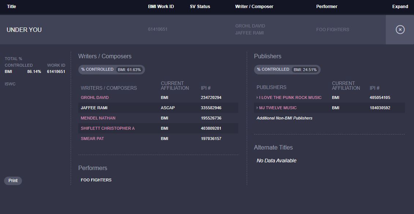Expand I Love The Punk Rock Music publisher
Screen dimensions: 414x214
click(257, 97)
